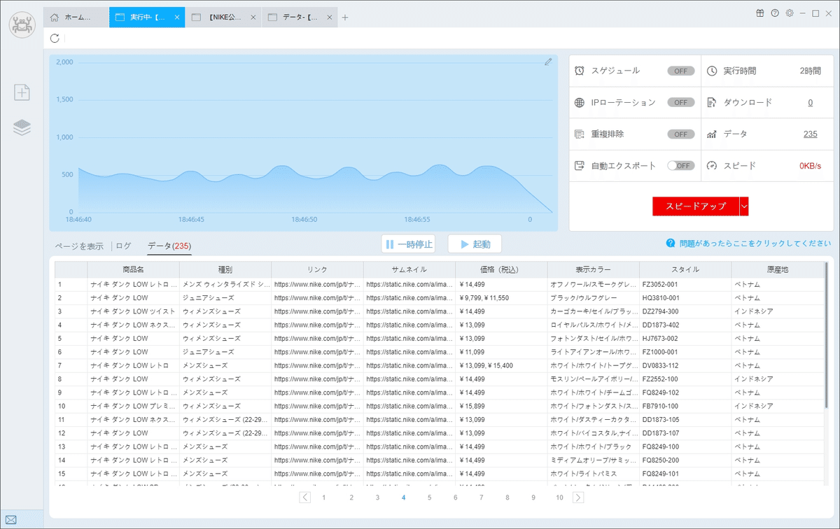Go to next page arrow in pagination

point(578,498)
